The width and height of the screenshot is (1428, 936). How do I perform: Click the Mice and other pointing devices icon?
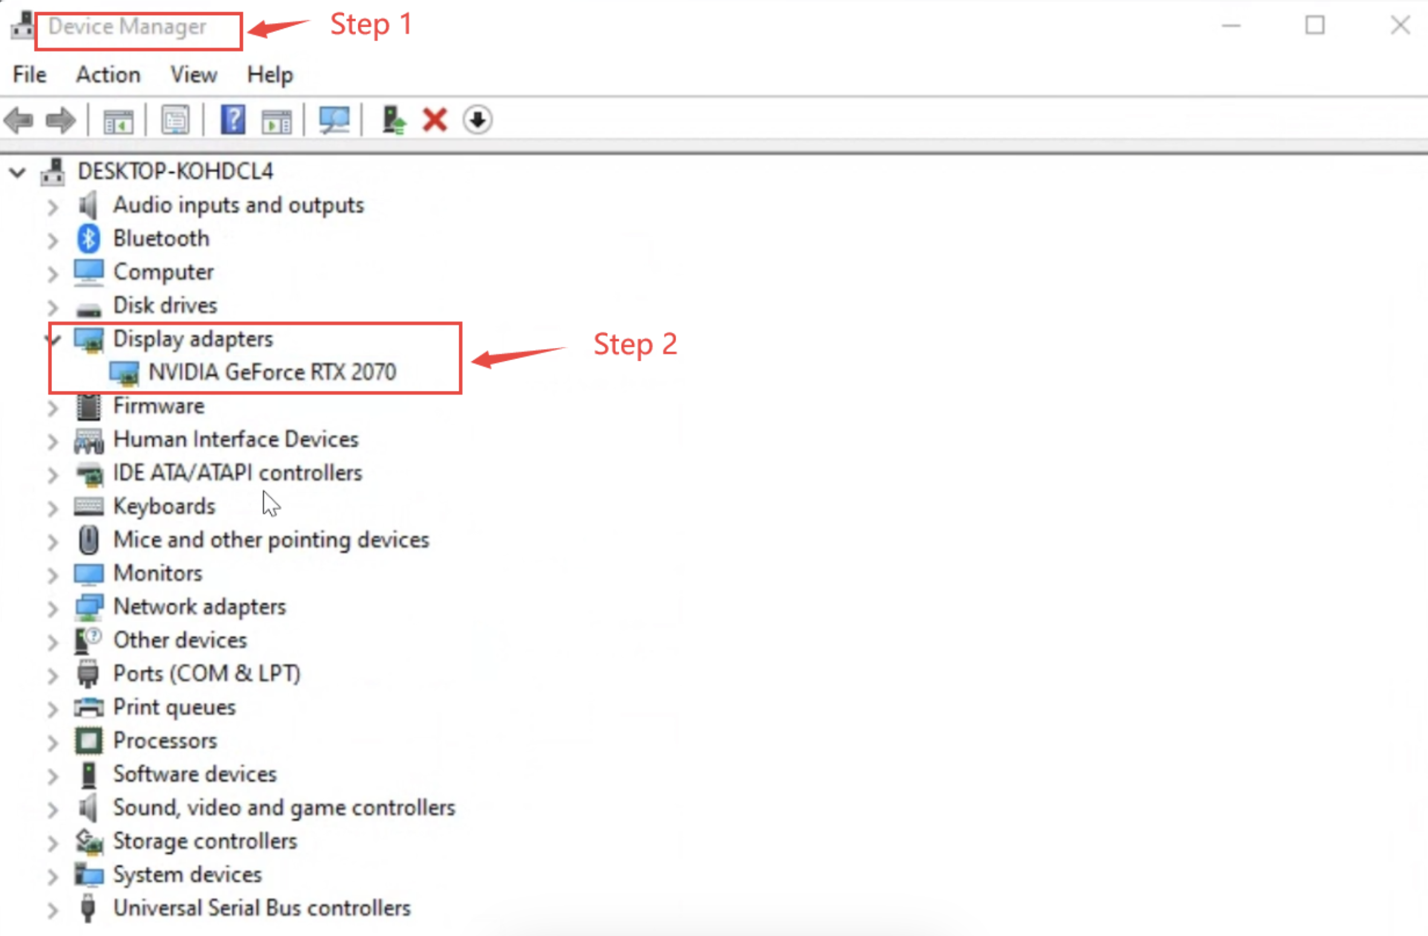89,540
